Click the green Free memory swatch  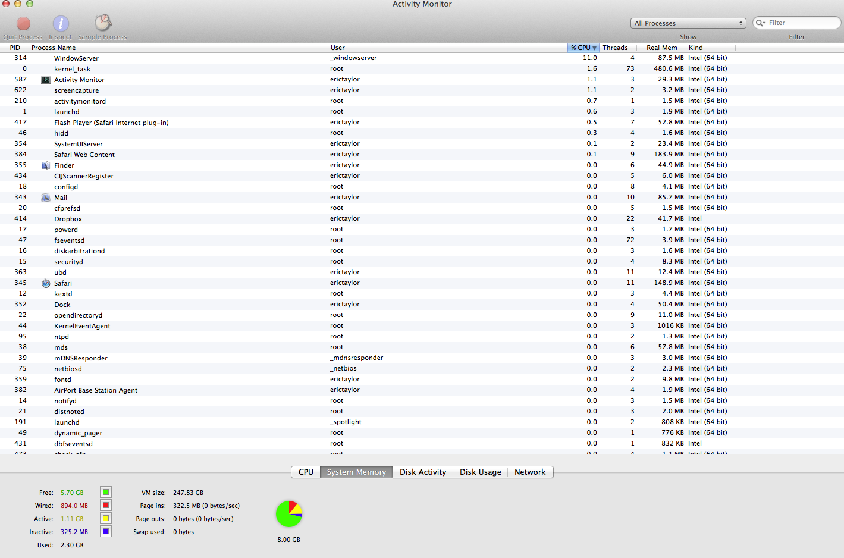pos(106,492)
